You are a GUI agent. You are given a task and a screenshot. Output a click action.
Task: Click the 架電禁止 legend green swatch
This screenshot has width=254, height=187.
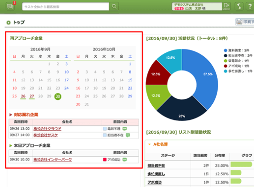tap(226, 61)
